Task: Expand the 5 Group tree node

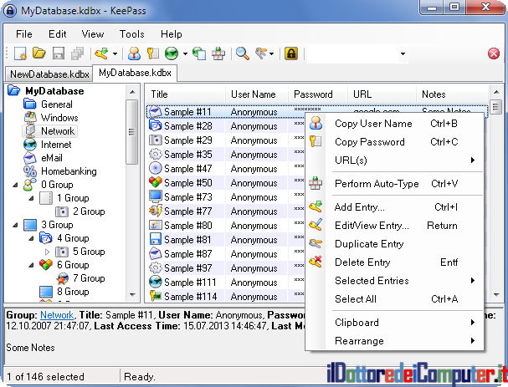Action: point(48,252)
